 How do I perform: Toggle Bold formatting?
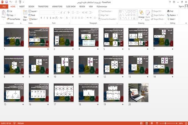[x=41, y=18]
